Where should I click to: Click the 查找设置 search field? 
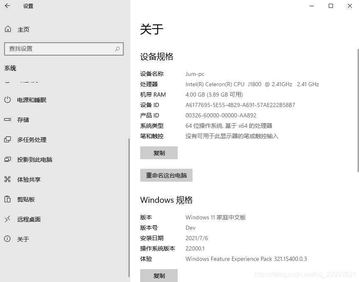(64, 49)
